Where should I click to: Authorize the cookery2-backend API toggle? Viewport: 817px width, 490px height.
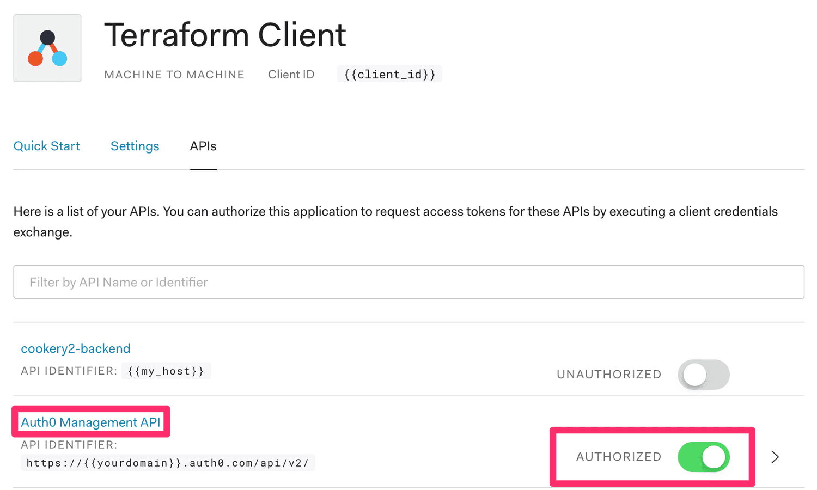(x=703, y=375)
